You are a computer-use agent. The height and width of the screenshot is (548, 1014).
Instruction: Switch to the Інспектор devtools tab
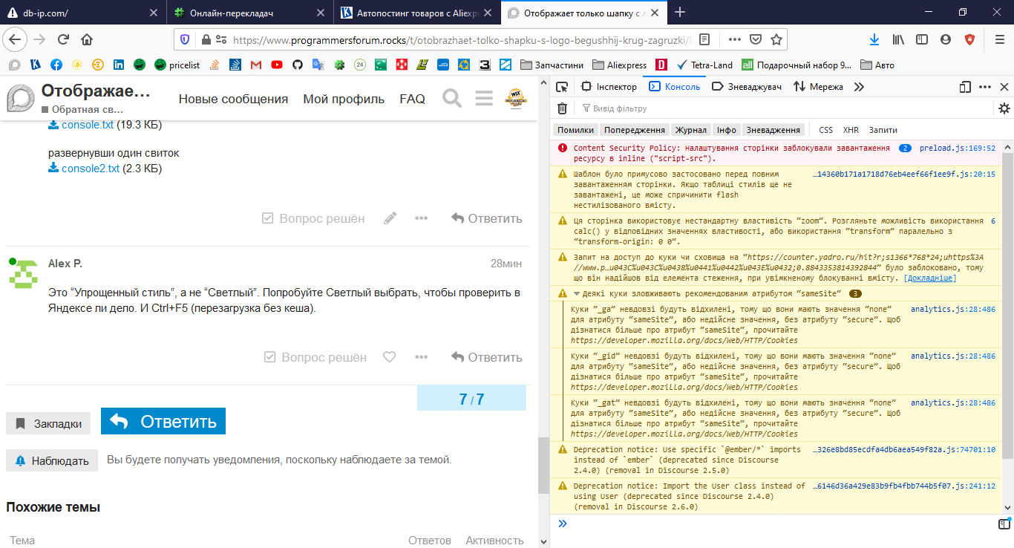pyautogui.click(x=609, y=87)
